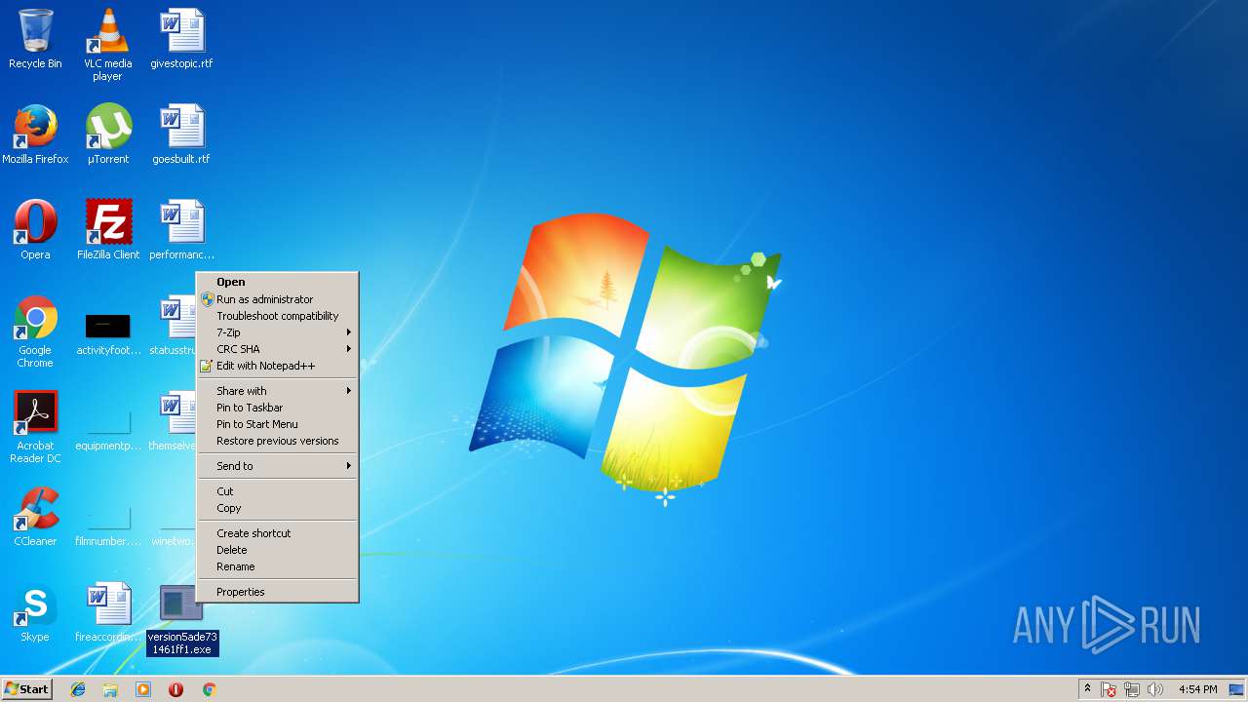Open the 4:54 PM taskbar clock
1248x702 pixels.
pos(1197,689)
